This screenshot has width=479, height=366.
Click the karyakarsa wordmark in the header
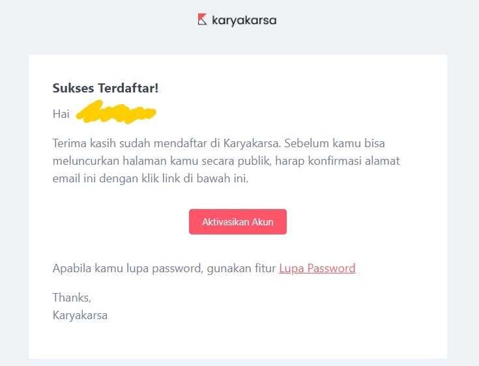(x=244, y=20)
